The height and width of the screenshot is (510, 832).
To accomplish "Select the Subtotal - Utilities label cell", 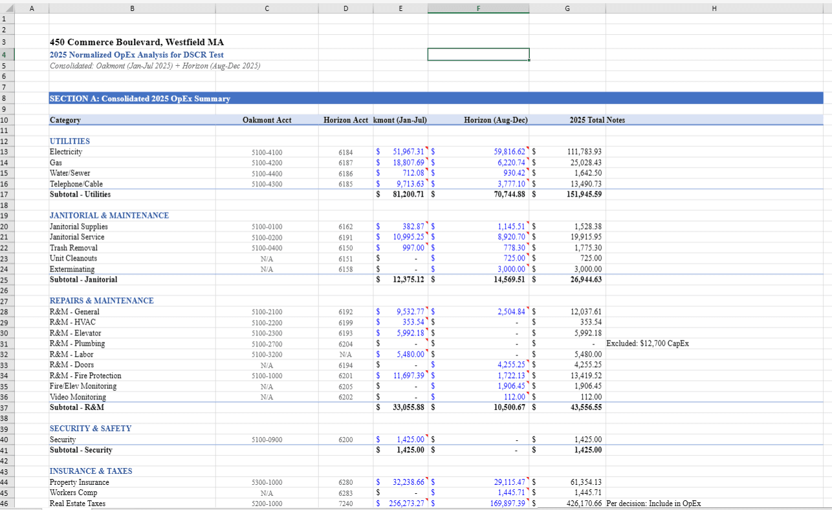I will point(83,194).
